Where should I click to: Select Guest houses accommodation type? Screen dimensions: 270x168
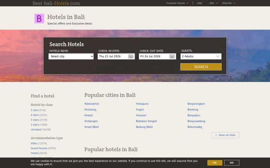click(39, 148)
